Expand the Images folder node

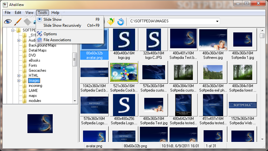coord(19,81)
